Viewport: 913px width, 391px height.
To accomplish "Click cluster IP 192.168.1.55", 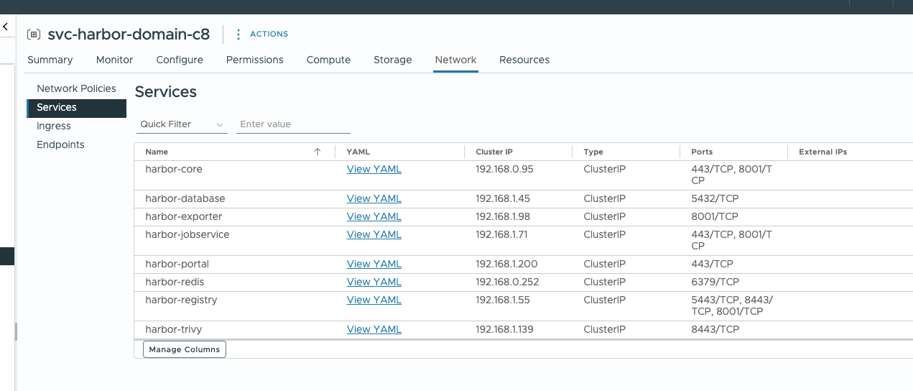I will [503, 300].
